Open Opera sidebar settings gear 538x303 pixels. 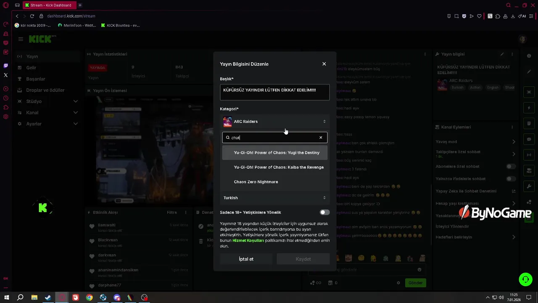pos(6,117)
